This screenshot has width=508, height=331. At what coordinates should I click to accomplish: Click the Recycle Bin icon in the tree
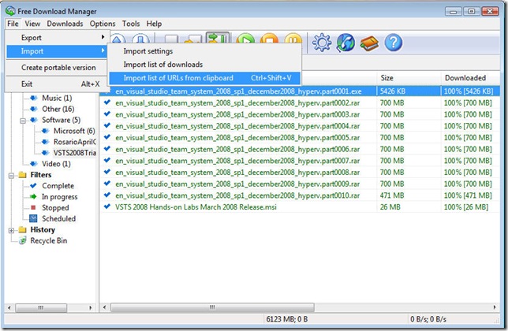[x=22, y=240]
